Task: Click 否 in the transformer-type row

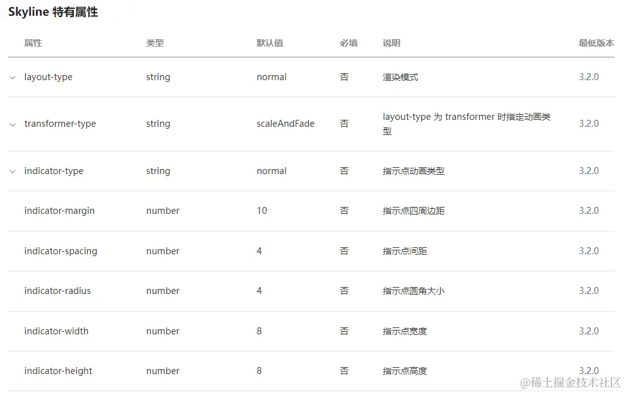Action: pyautogui.click(x=345, y=124)
